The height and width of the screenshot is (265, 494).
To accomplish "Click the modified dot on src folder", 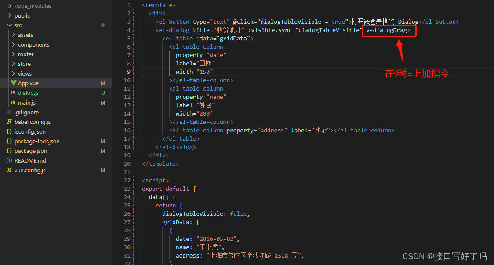I will [103, 25].
